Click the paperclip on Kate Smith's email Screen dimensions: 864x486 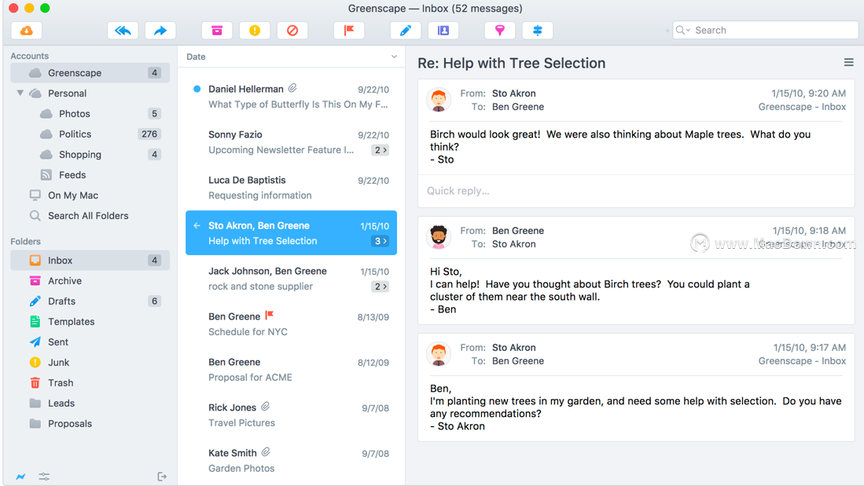pyautogui.click(x=267, y=452)
